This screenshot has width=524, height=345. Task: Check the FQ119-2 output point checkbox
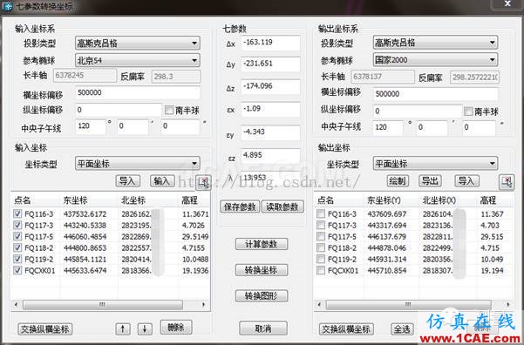click(x=321, y=260)
